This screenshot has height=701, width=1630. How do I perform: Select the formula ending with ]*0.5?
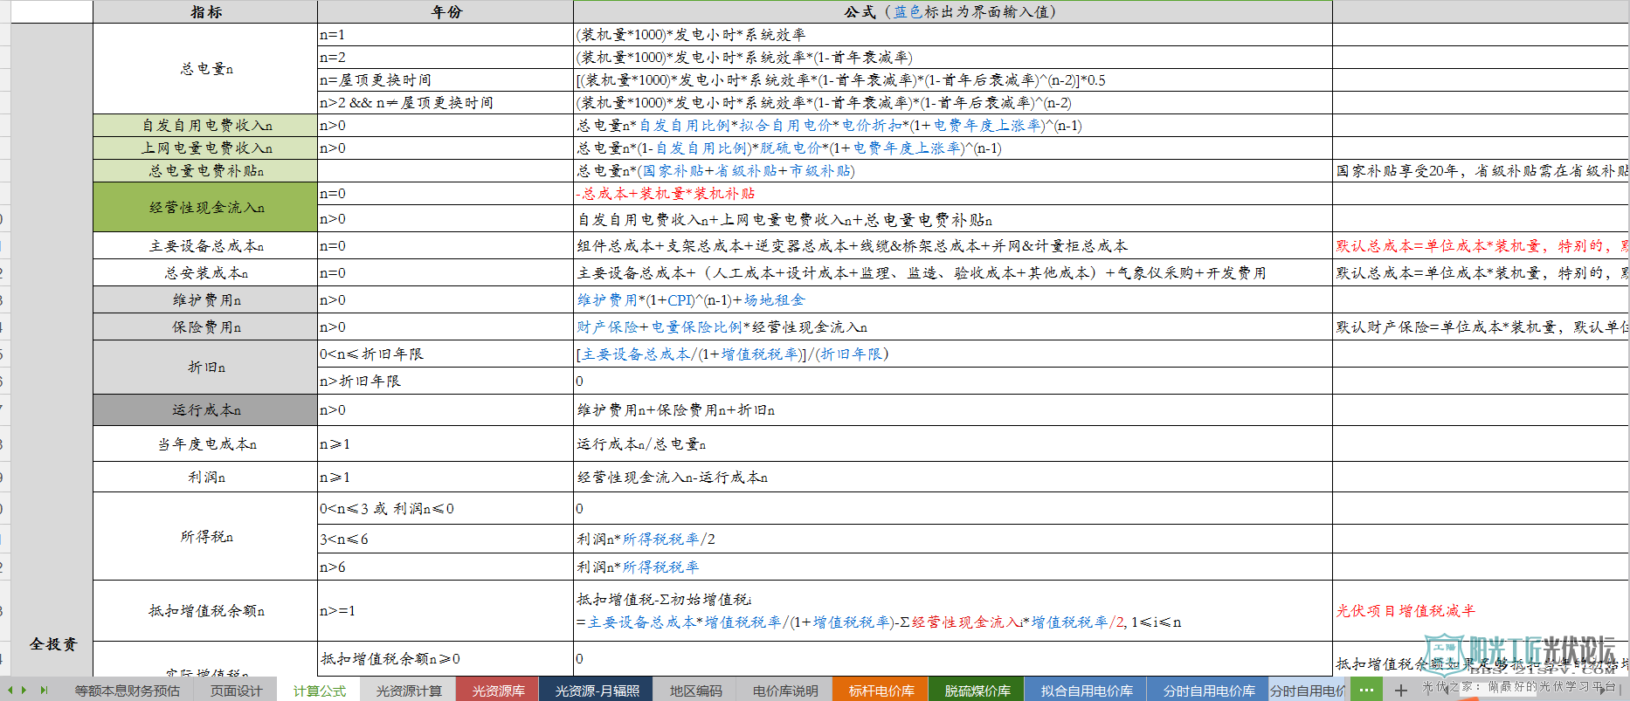coord(952,80)
